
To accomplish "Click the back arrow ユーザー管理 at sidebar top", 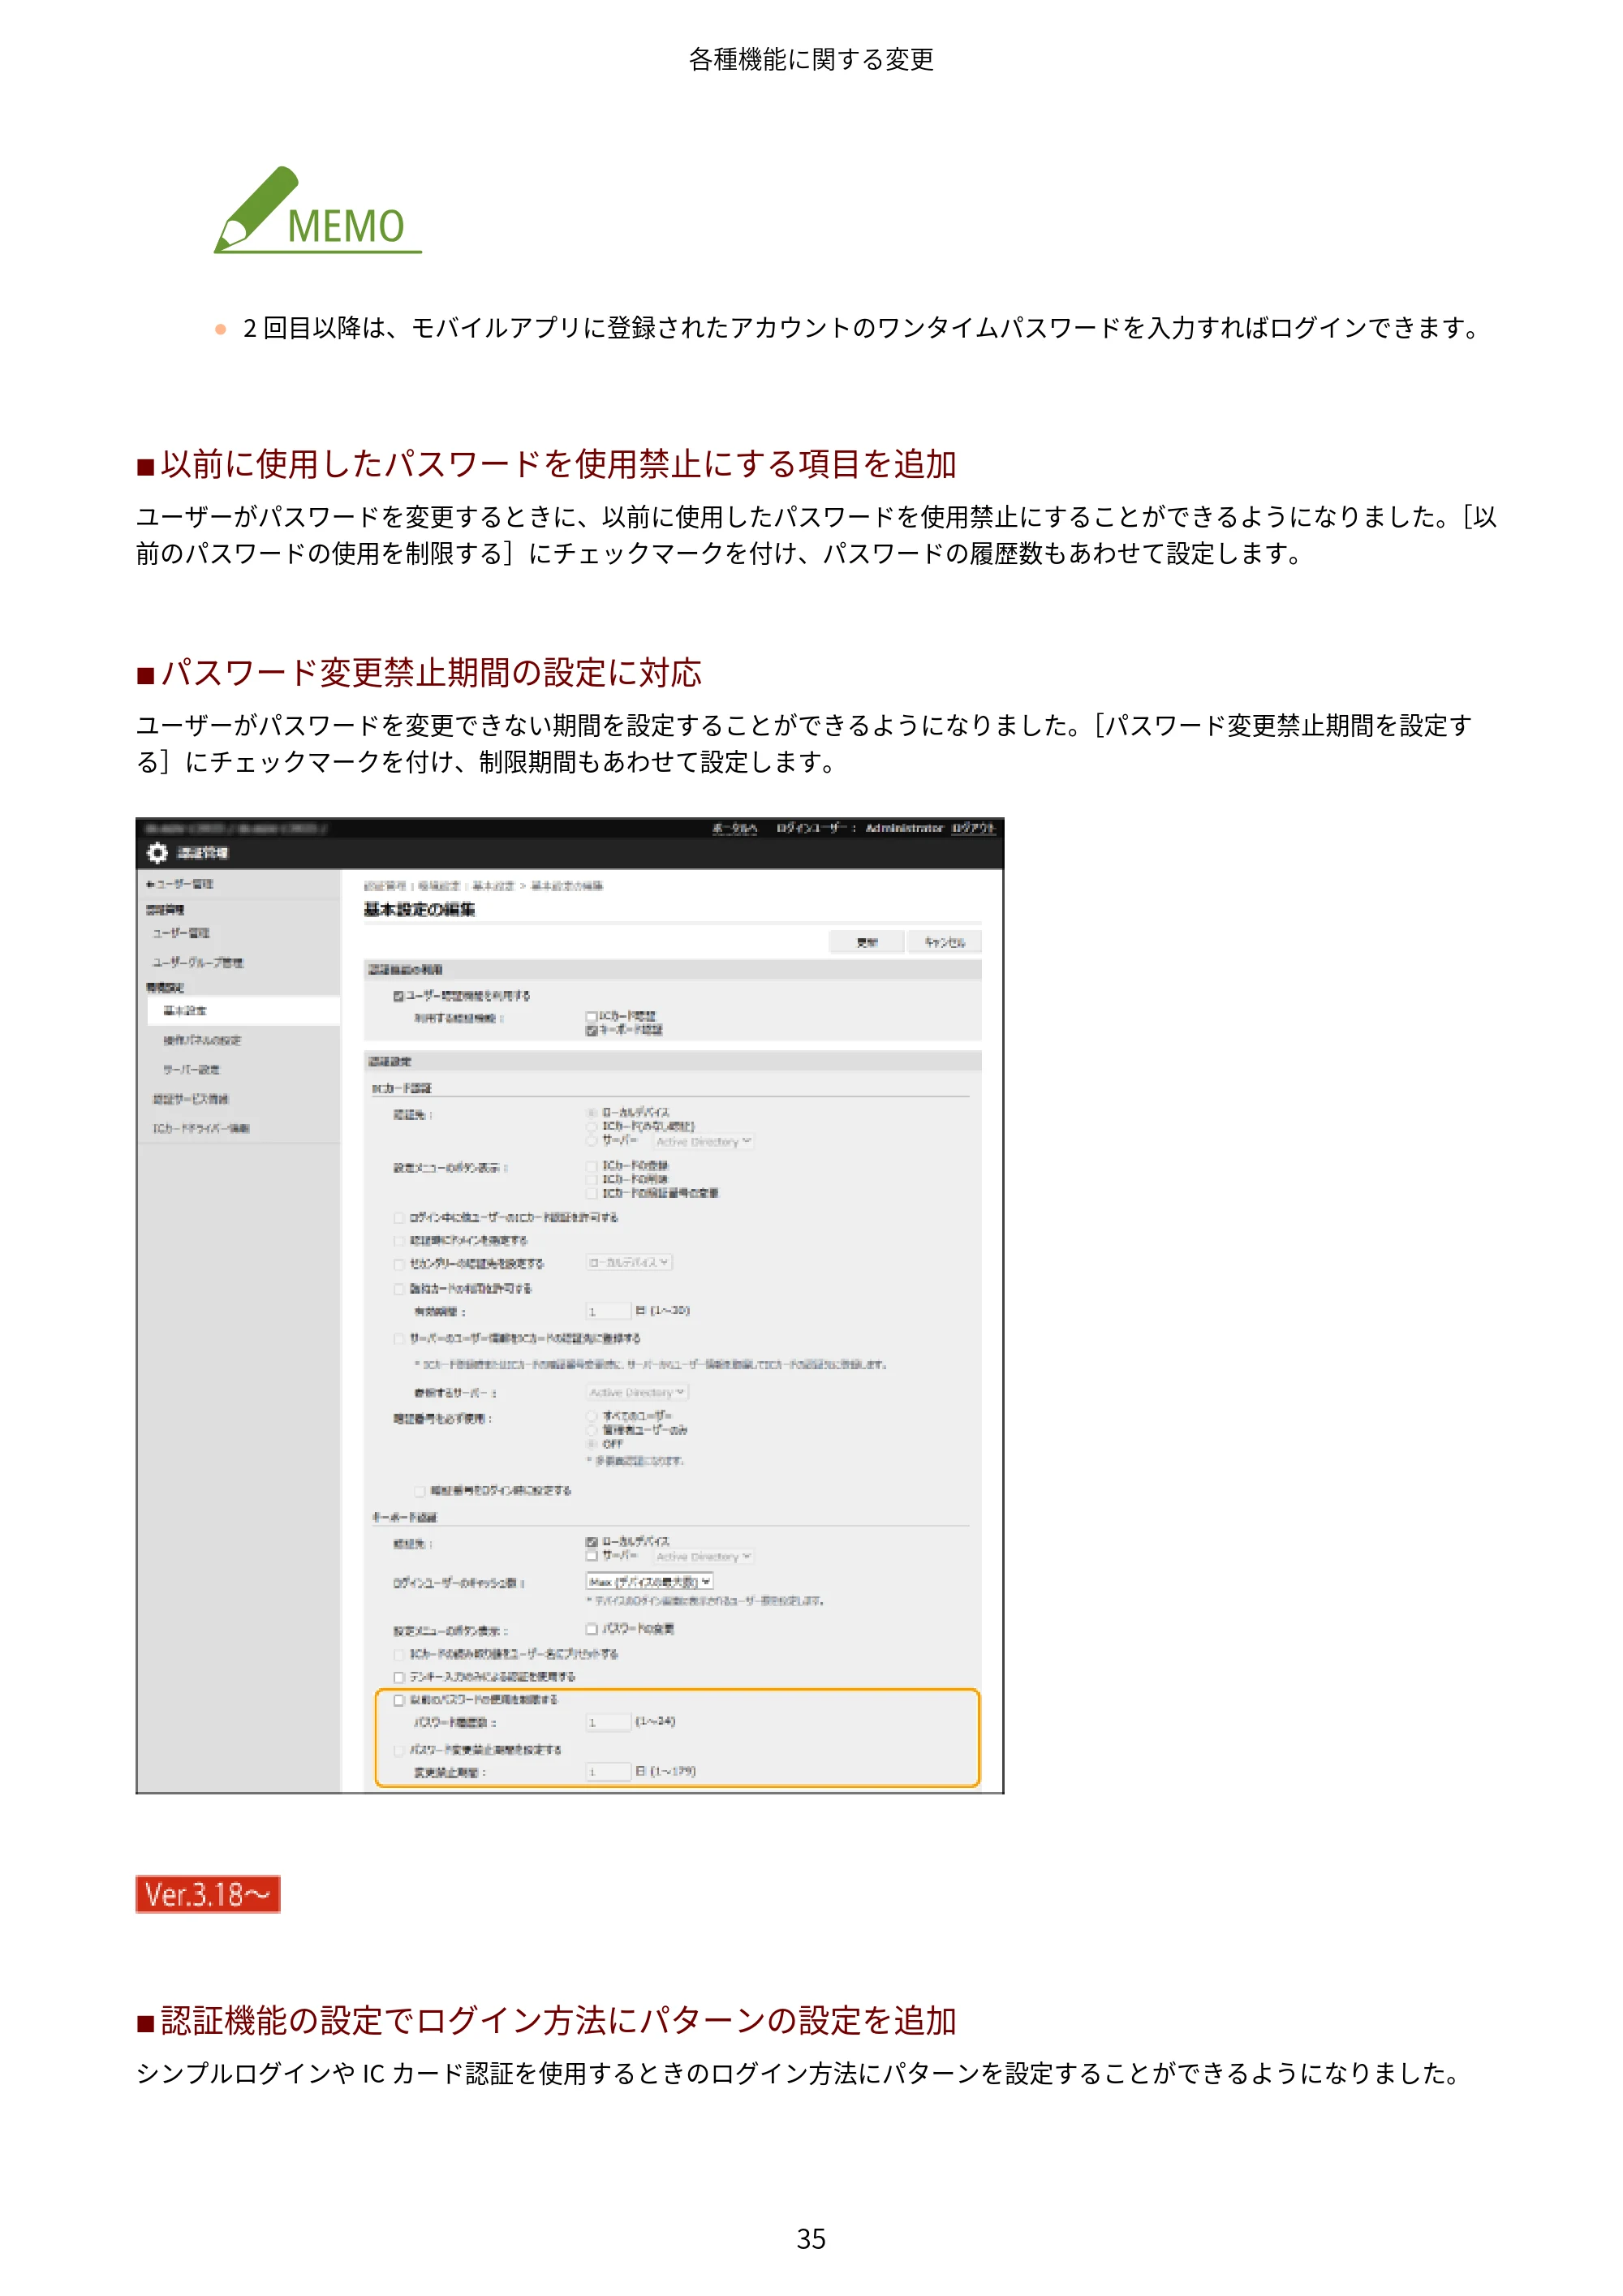I will tap(179, 884).
